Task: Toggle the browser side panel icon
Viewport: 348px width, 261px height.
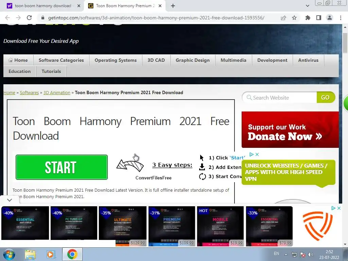Action: click(319, 18)
